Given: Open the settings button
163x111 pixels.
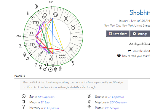Looking at the screenshot, I should click(x=140, y=34).
